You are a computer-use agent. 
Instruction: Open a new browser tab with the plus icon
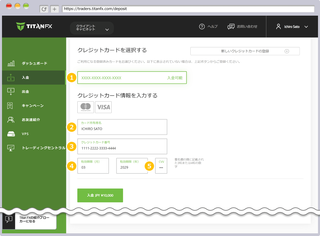click(x=54, y=9)
